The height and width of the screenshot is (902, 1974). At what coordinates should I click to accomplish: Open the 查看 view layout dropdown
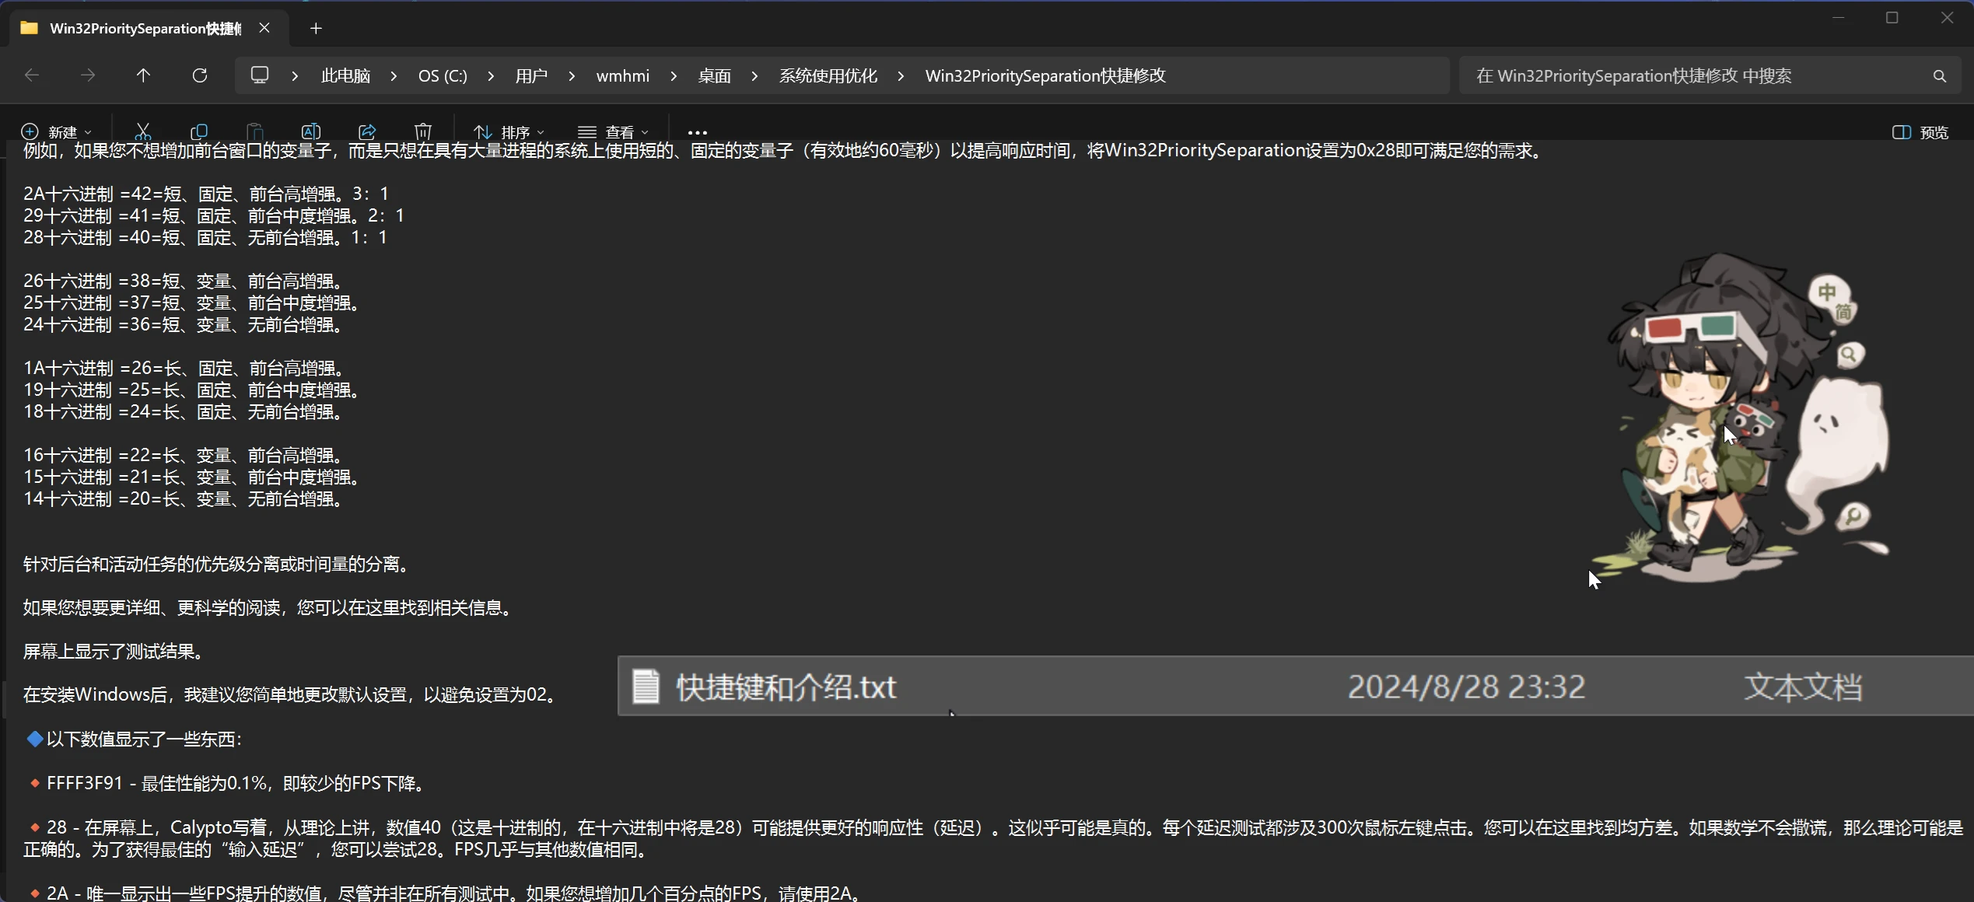(614, 131)
